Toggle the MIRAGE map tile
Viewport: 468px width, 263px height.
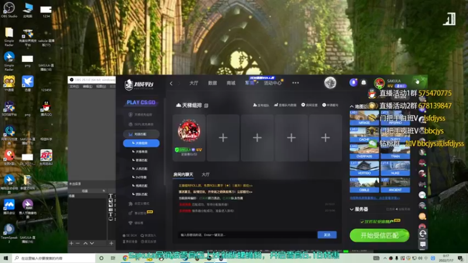pos(364,118)
